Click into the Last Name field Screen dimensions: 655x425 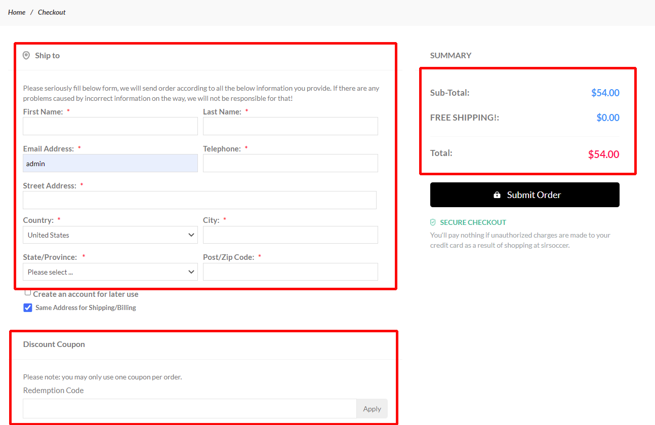(x=290, y=126)
